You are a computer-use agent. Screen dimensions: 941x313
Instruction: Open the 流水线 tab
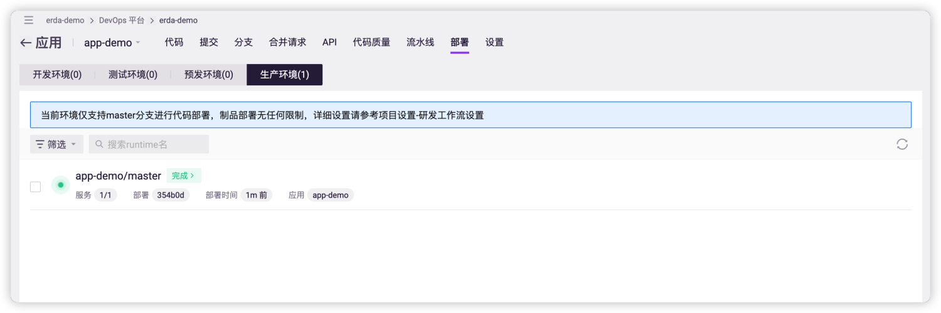coord(420,42)
